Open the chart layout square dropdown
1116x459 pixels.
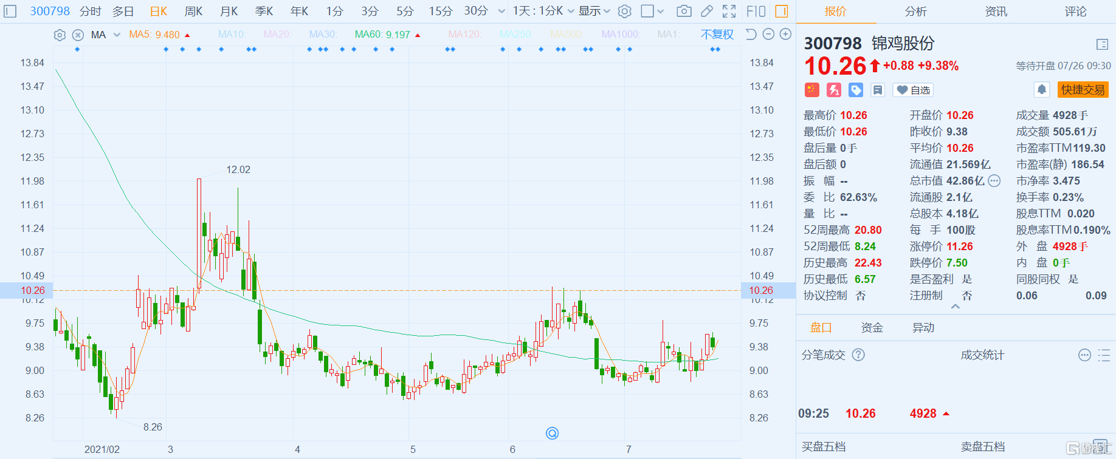pos(653,11)
